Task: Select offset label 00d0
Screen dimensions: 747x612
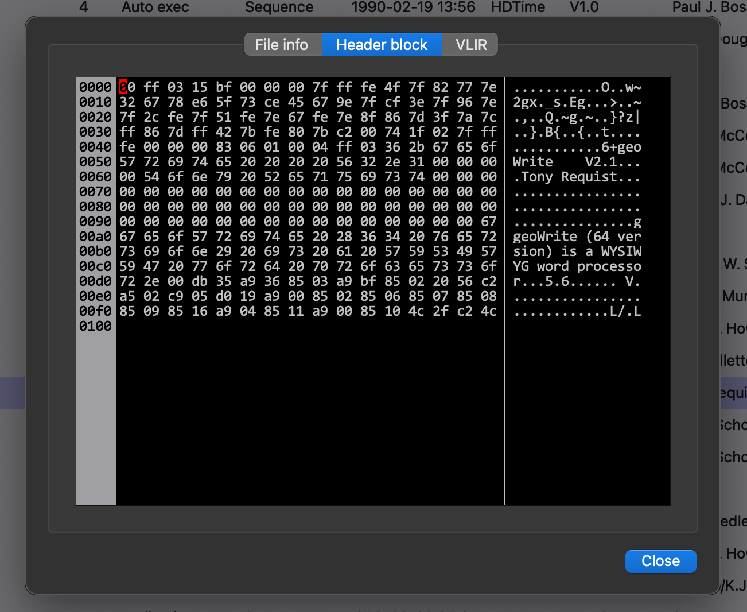Action: [x=95, y=281]
